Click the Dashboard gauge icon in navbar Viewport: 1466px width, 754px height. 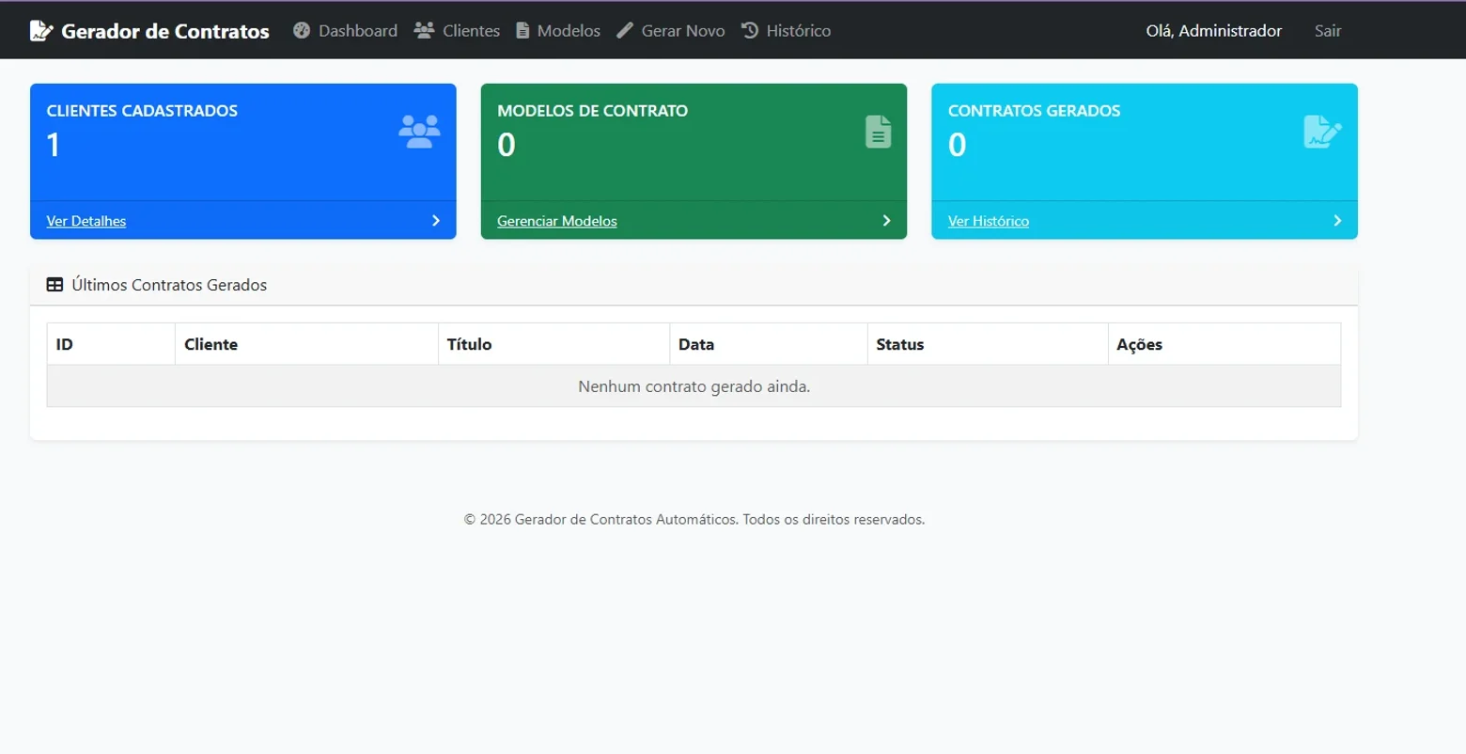coord(302,30)
